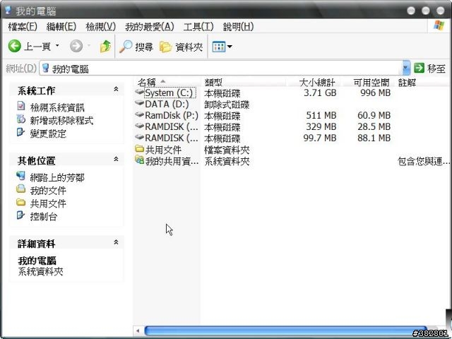Screen dimensions: 452x339
Task: Toggle the Folders (資料夾) pane button
Action: coord(181,47)
